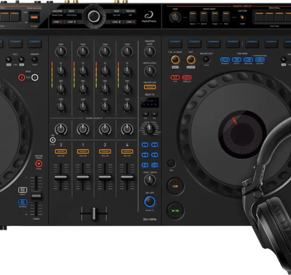Image resolution: width=291 pixels, height=275 pixels.
Task: Load track with the LOAD 2 button
Action: coord(116,22)
